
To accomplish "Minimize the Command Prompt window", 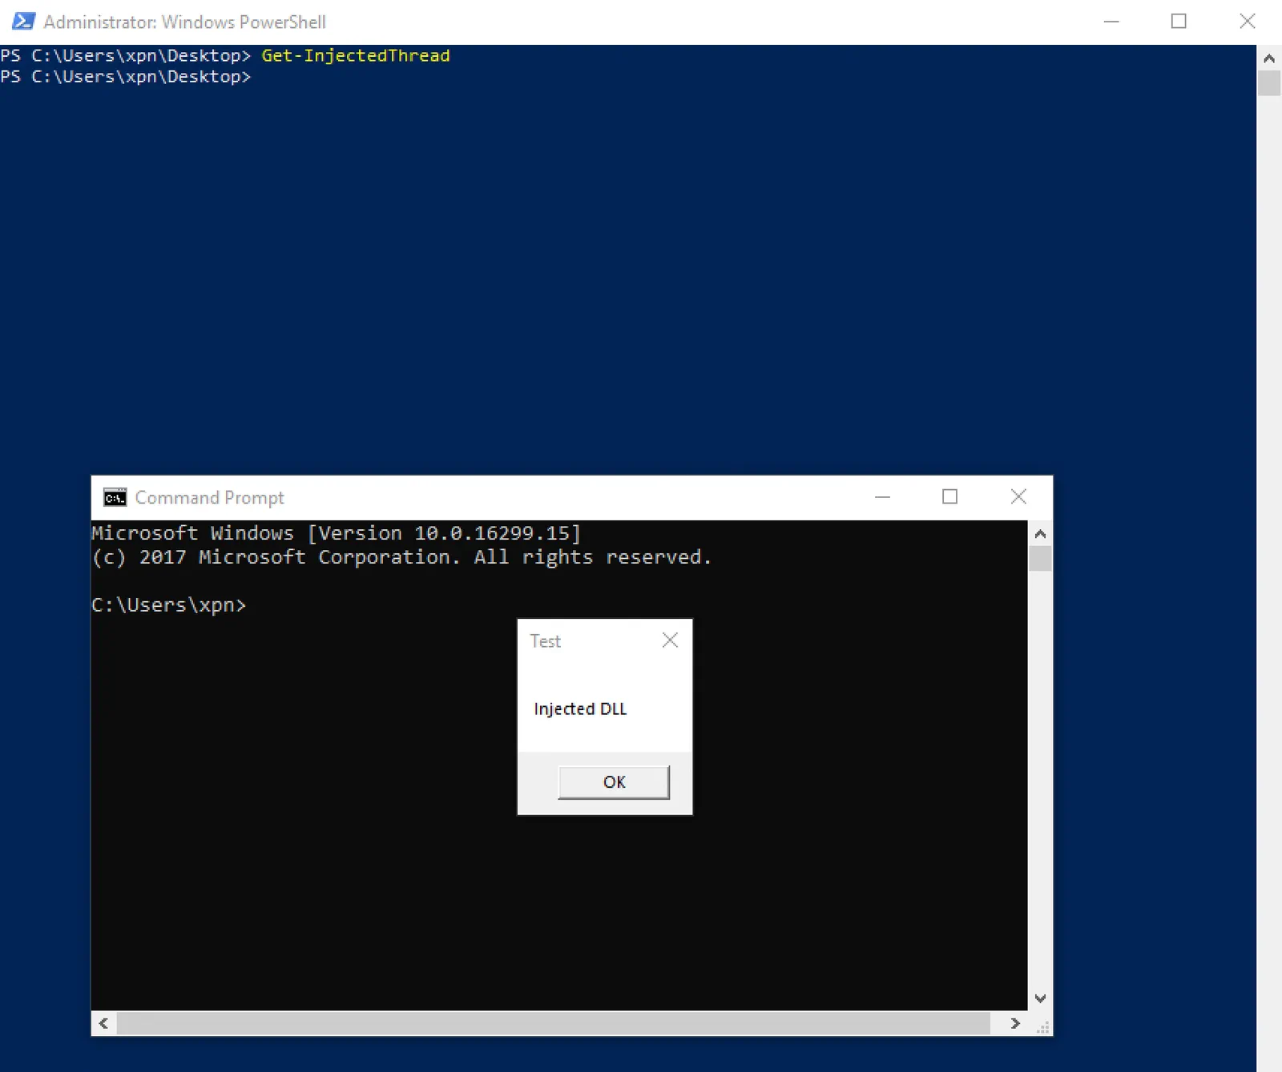I will pos(882,497).
